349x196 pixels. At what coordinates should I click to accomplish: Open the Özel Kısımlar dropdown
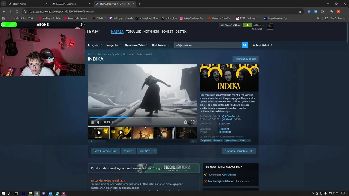161,45
